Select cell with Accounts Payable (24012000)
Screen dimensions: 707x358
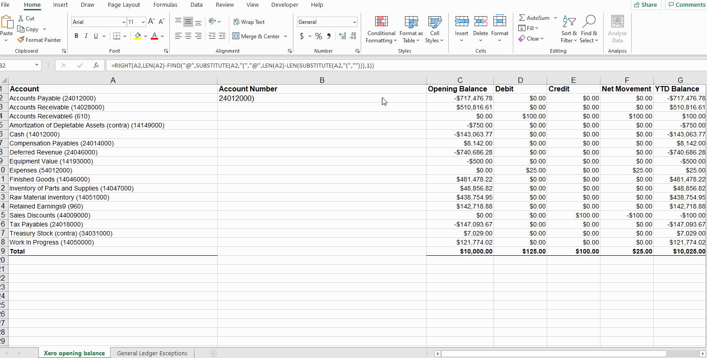[113, 98]
